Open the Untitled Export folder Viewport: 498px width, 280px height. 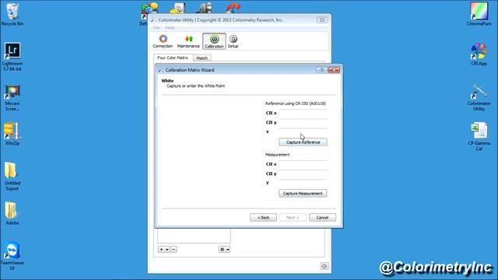pos(12,177)
